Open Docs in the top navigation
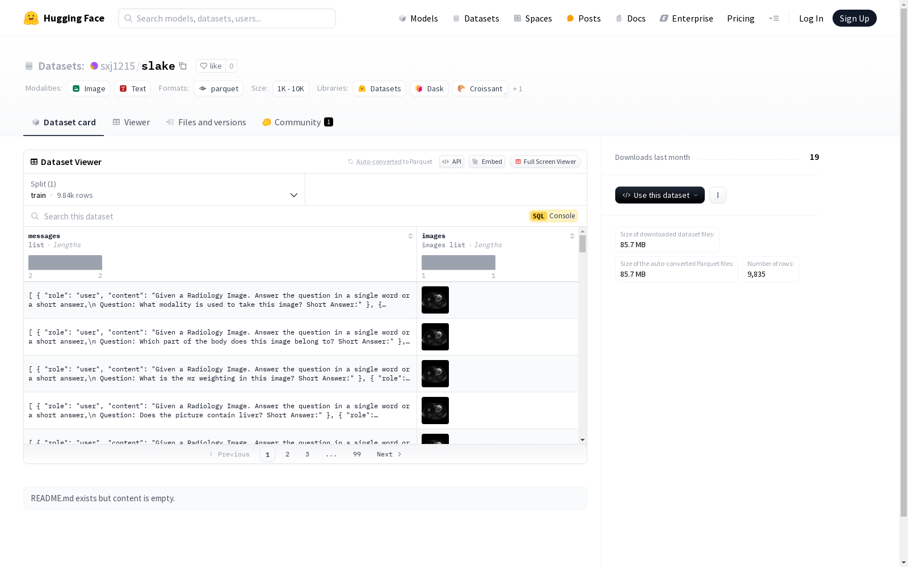Screen dimensions: 908x567 pos(630,18)
